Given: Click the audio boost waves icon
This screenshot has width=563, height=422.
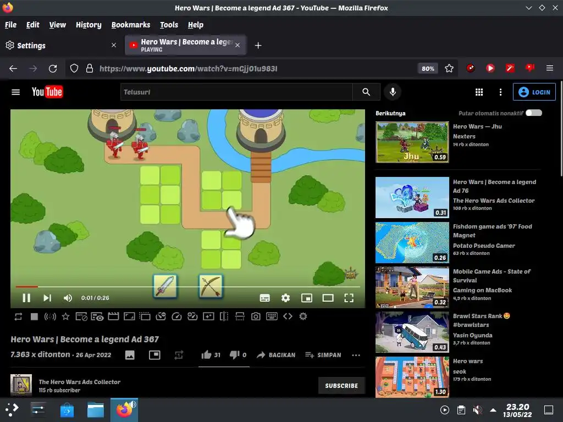Looking at the screenshot, I should coord(50,316).
